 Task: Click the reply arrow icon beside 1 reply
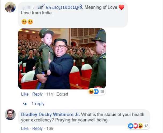[25, 104]
